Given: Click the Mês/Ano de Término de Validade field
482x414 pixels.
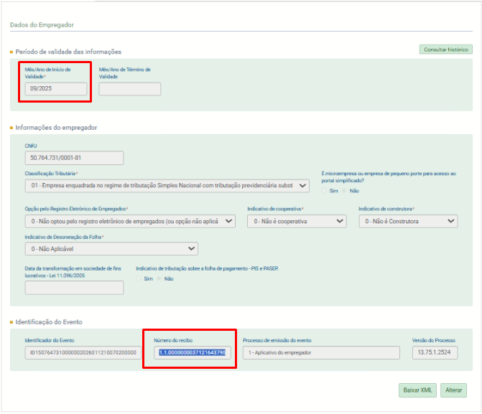Looking at the screenshot, I should tap(129, 89).
